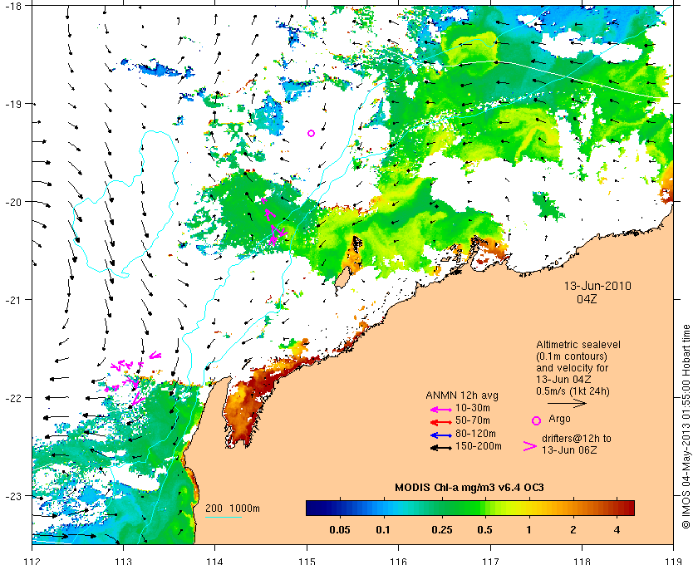Click the longitude axis label 112
The width and height of the screenshot is (698, 565).
point(32,561)
